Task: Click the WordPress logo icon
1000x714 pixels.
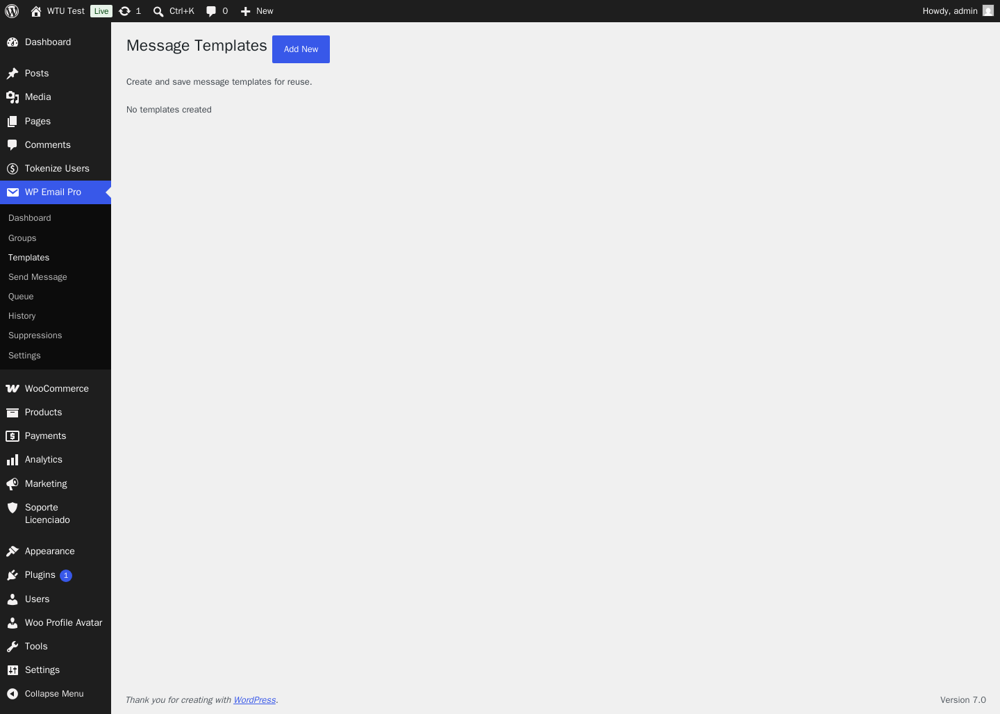Action: [x=12, y=11]
